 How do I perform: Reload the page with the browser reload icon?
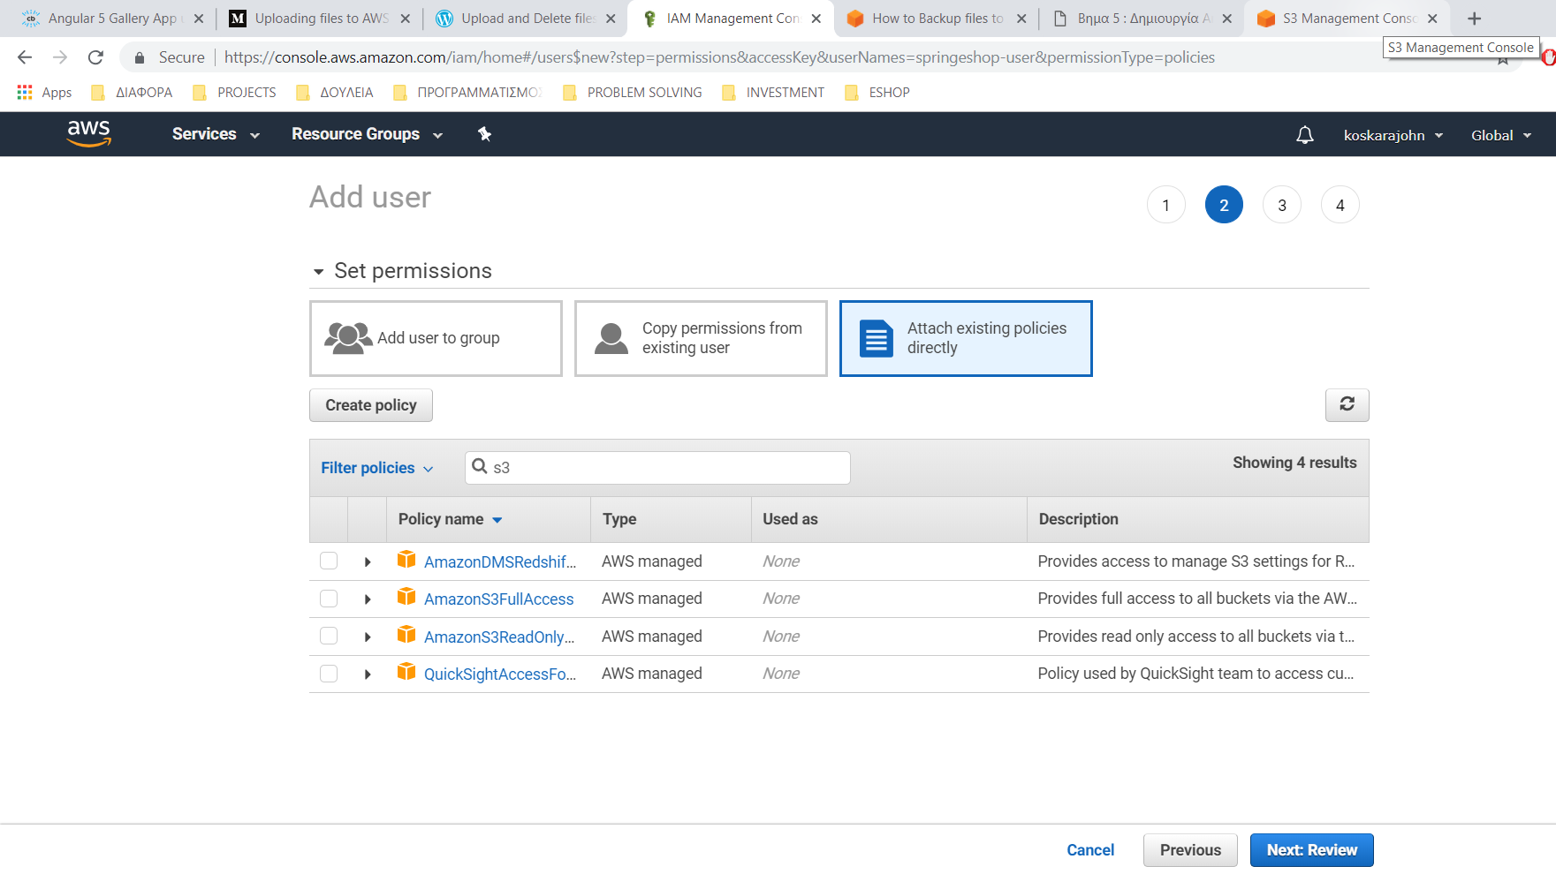tap(95, 57)
